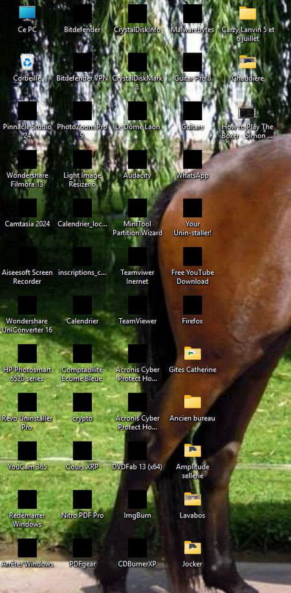Image resolution: width=291 pixels, height=593 pixels.
Task: Click the Calendrier_loc... file icon
Action: point(82,208)
